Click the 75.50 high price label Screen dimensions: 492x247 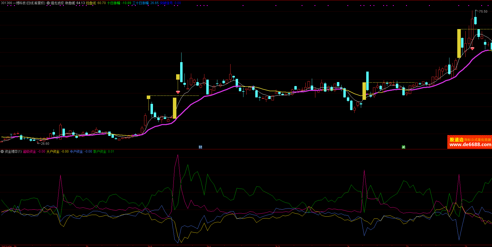point(483,12)
